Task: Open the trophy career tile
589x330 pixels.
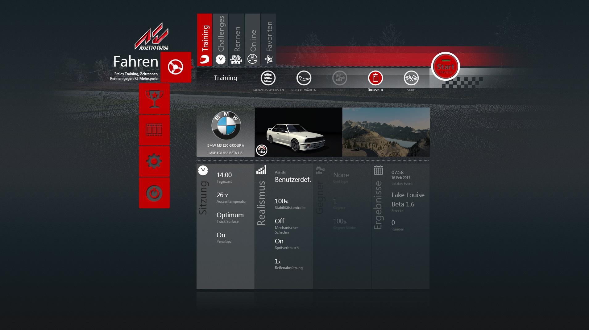Action: tap(154, 99)
